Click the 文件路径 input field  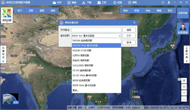pyautogui.click(x=96, y=30)
